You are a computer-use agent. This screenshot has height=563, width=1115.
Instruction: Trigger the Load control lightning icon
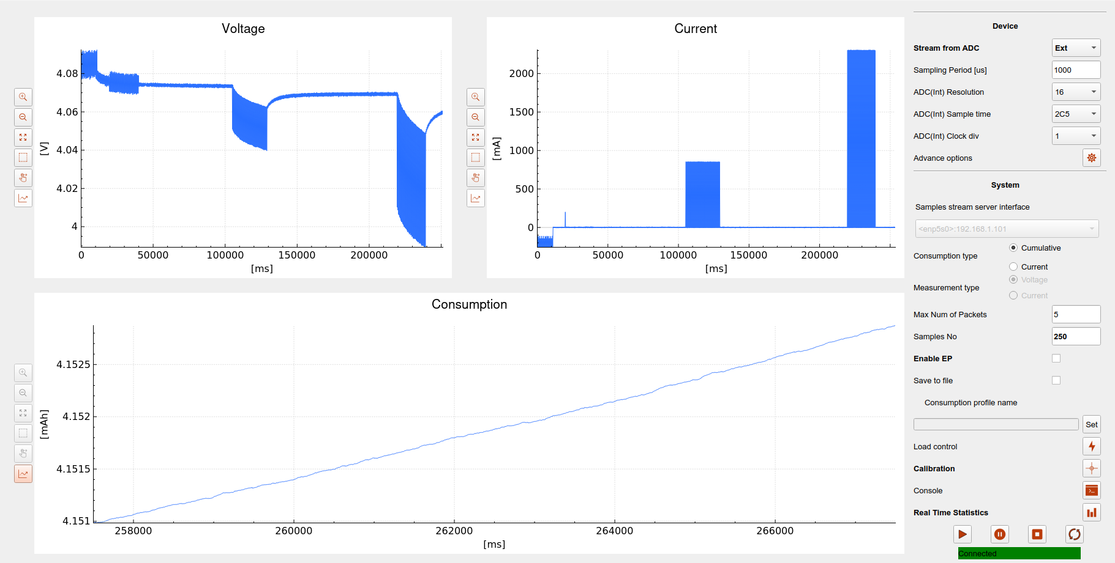click(1092, 446)
